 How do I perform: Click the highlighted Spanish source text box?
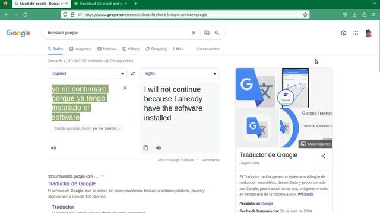80,103
